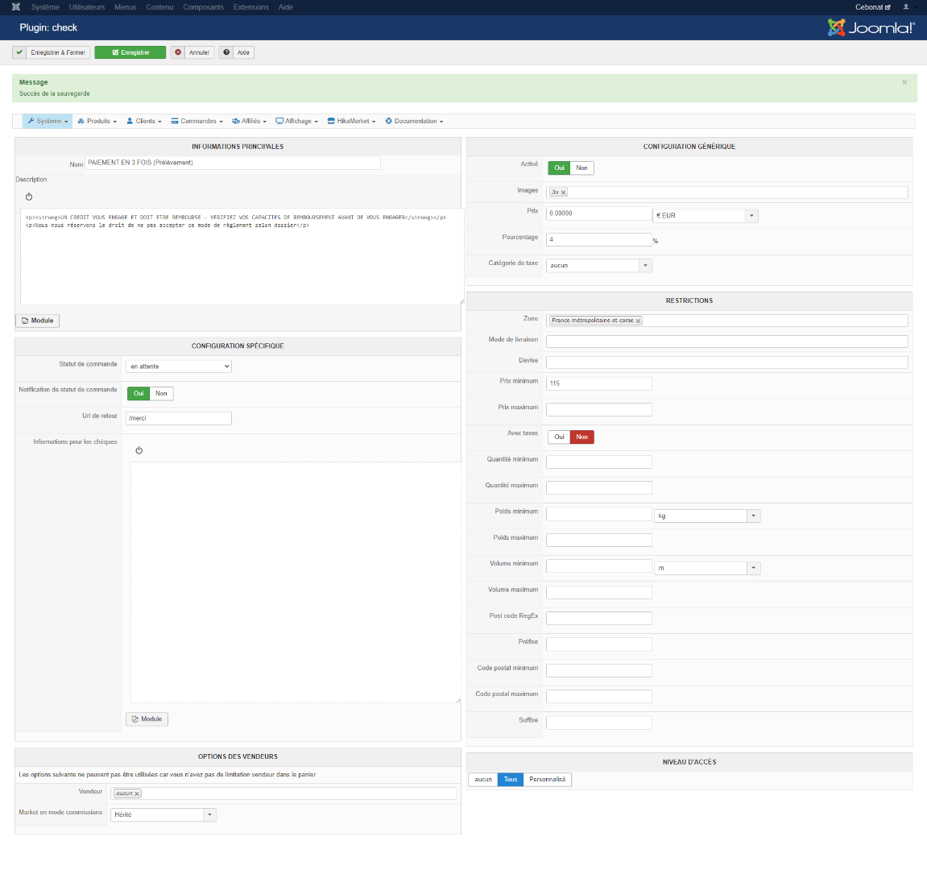927x870 pixels.
Task: Select aucun access level
Action: [x=483, y=780]
